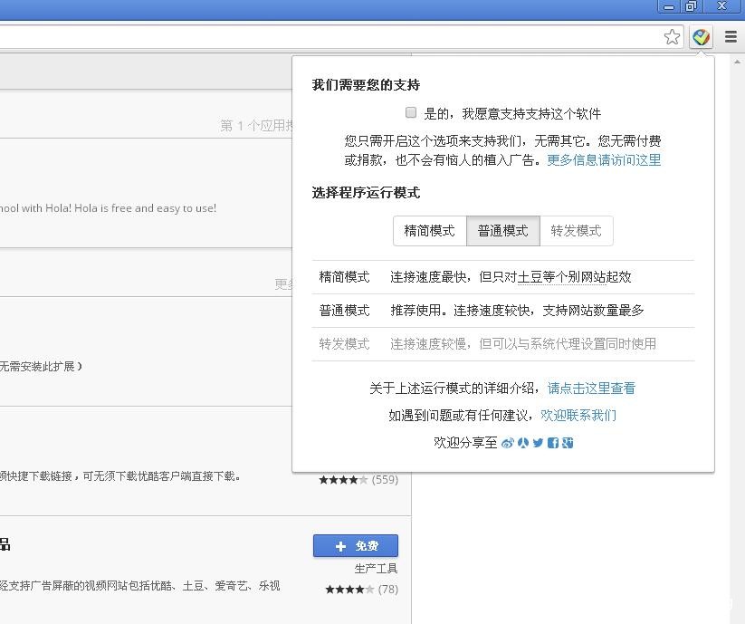The height and width of the screenshot is (624, 745).
Task: Click the blue 免费 install button
Action: (356, 546)
